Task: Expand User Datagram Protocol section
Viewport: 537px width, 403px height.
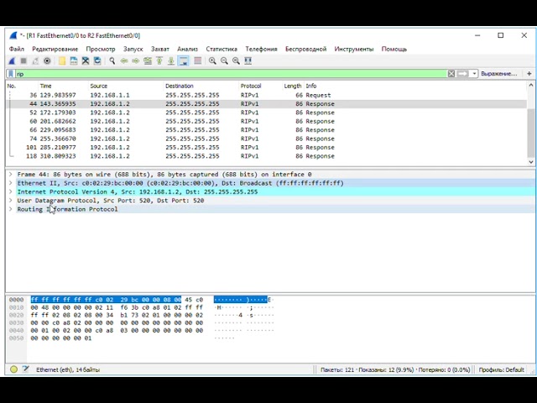Action: 11,201
